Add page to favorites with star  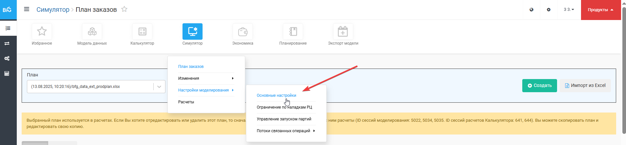[x=124, y=9]
